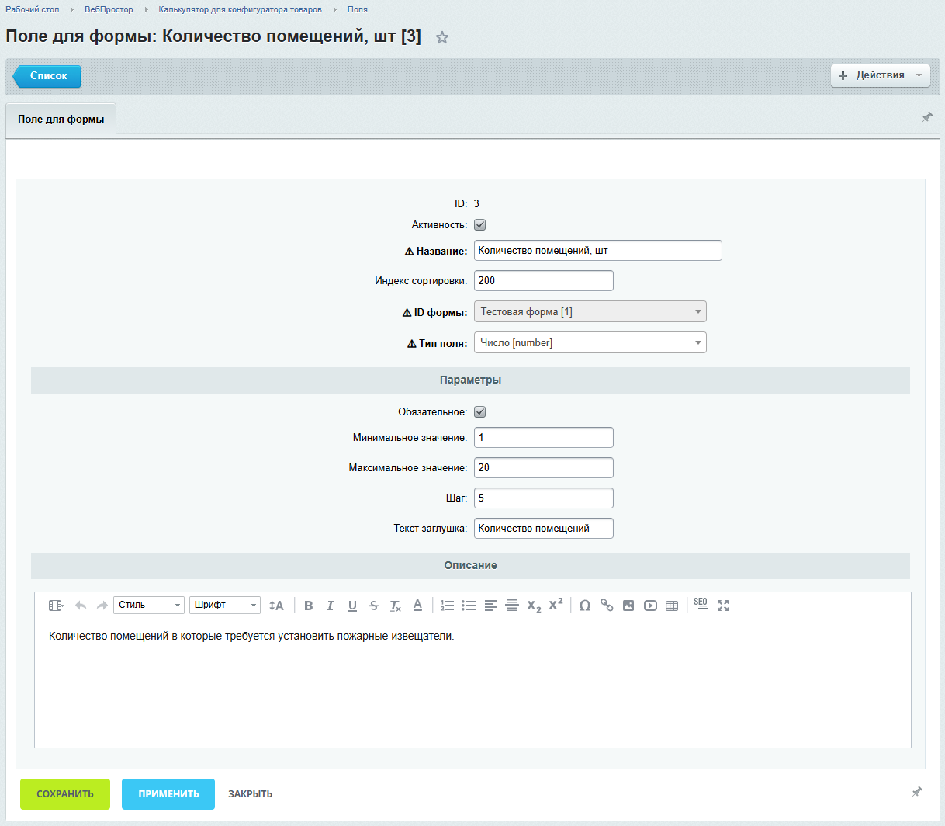Apply underline formatting in the editor
Viewport: 945px width, 826px height.
(x=352, y=606)
